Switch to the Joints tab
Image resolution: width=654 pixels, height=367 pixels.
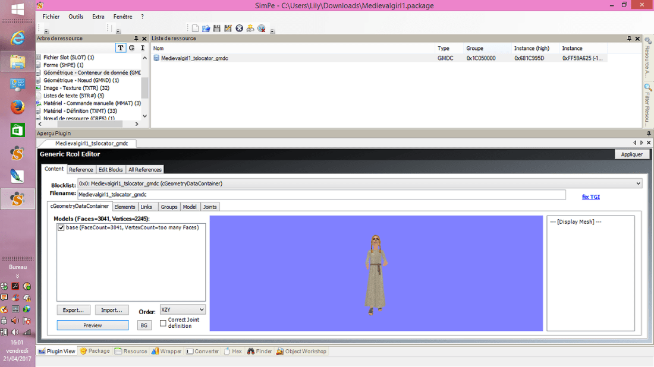(210, 207)
